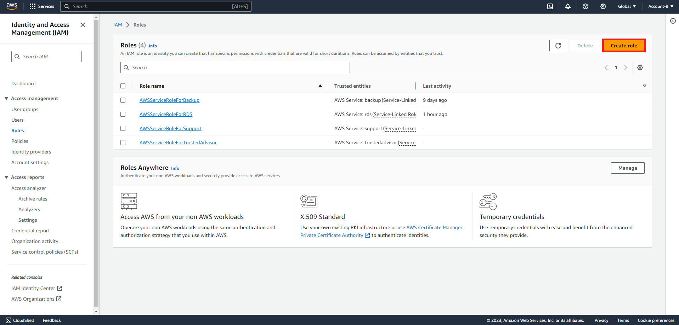Open the AWSServiceRoleForBackup role link
Viewport: 679px width, 325px height.
point(169,100)
